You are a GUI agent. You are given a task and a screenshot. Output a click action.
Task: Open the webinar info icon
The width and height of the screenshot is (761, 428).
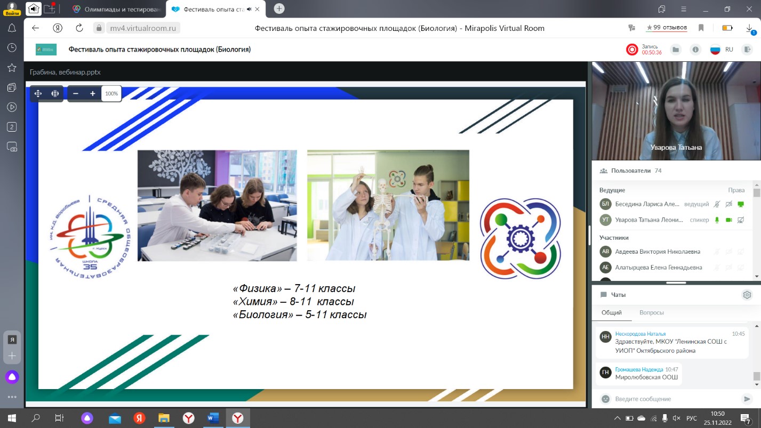(695, 50)
